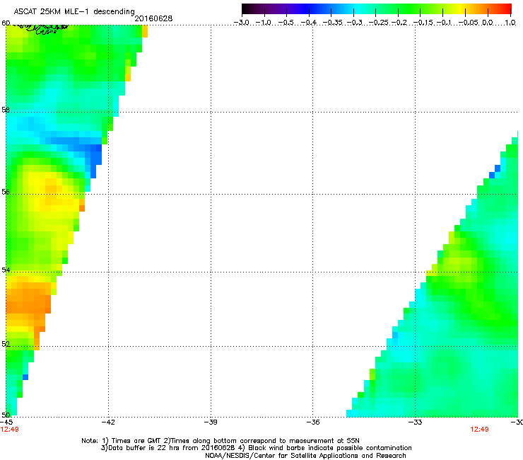
Task: Click the 'Note: 1) Times are GMT' line
Action: click(x=220, y=441)
